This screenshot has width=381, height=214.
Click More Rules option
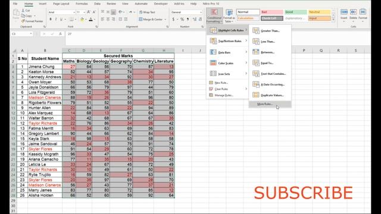270,104
